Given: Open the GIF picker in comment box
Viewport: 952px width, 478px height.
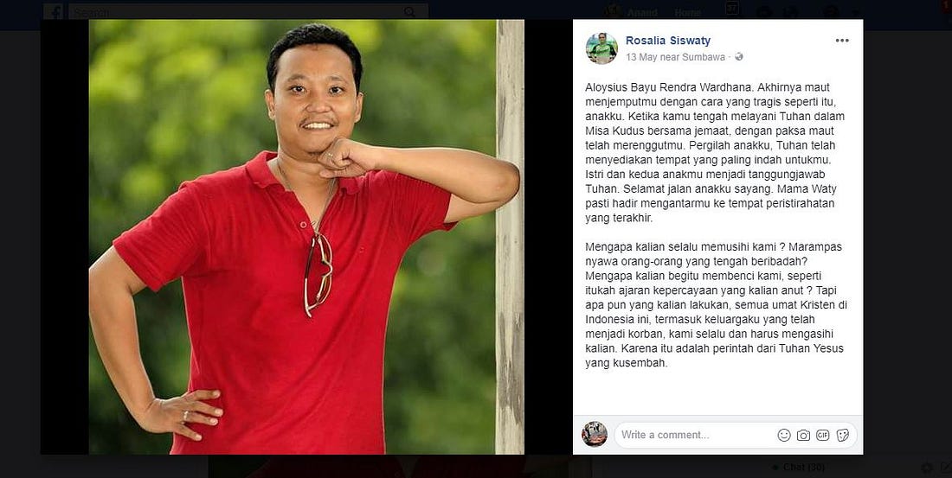Looking at the screenshot, I should tap(823, 435).
